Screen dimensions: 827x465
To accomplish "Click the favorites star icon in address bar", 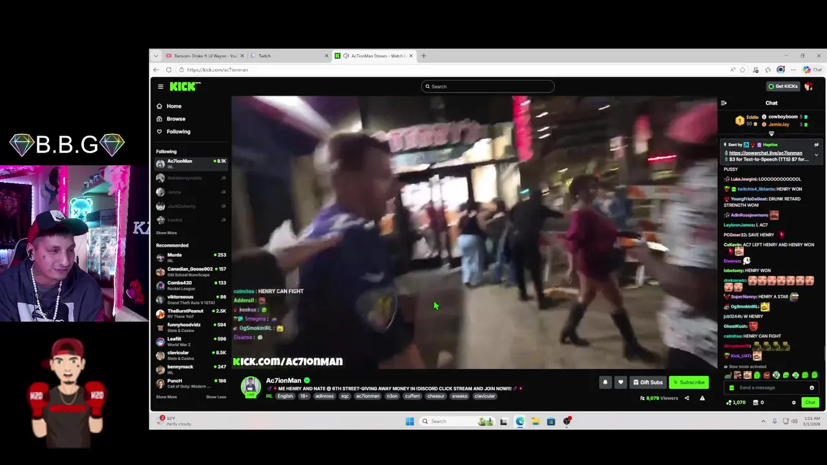I will [x=742, y=70].
